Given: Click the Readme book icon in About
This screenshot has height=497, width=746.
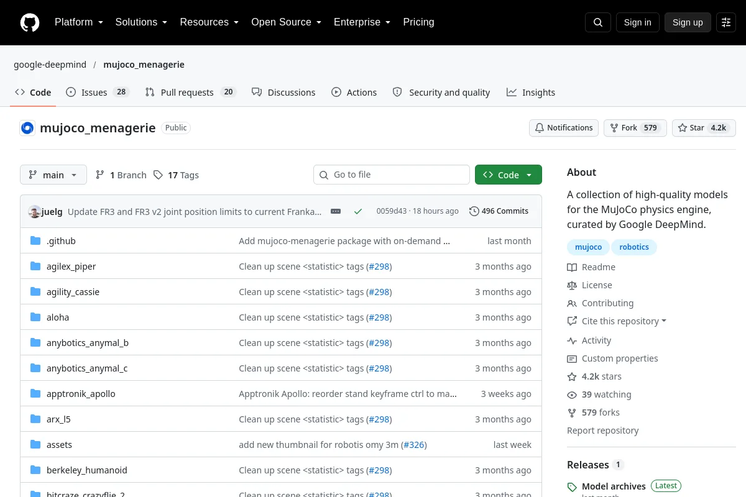Looking at the screenshot, I should [572, 267].
